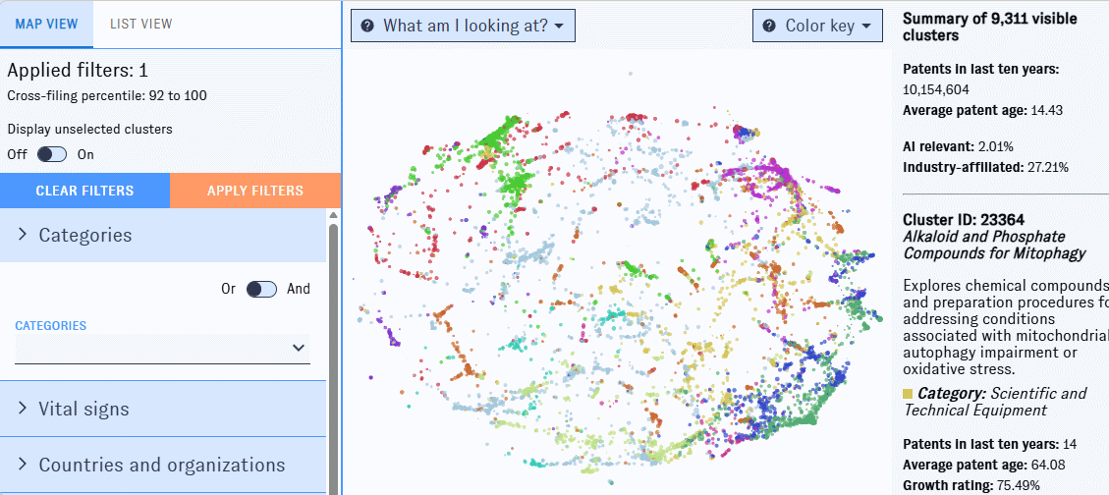The height and width of the screenshot is (495, 1109).
Task: Expand Countries and organizations section
Action: point(163,465)
